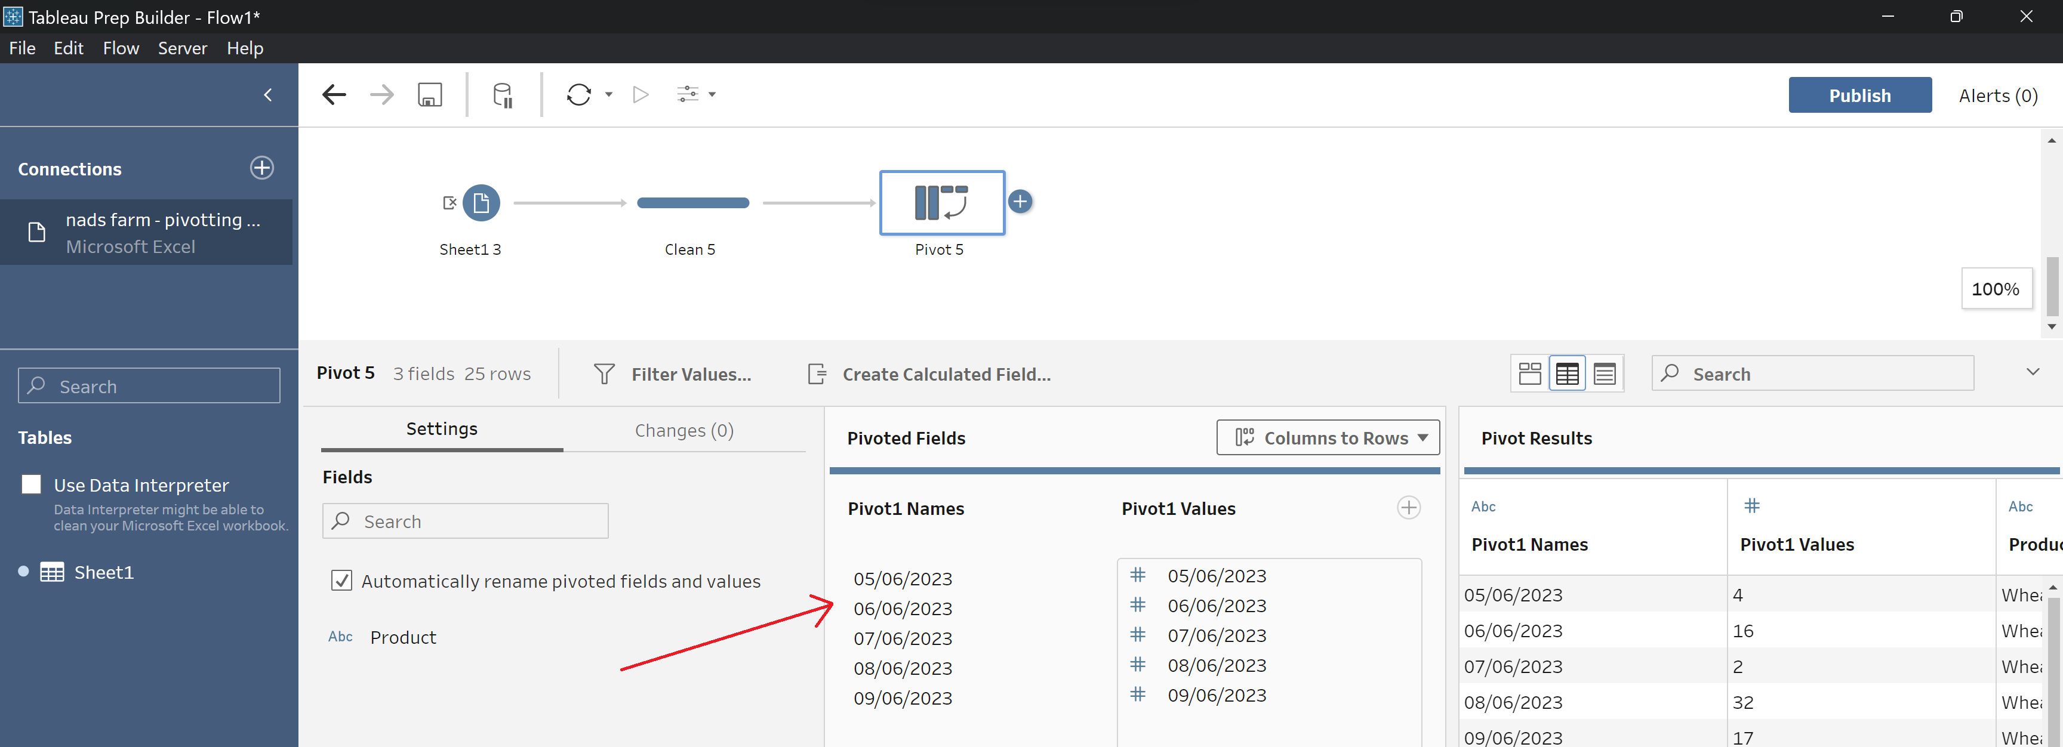
Task: Open the Flow menu
Action: pyautogui.click(x=121, y=48)
